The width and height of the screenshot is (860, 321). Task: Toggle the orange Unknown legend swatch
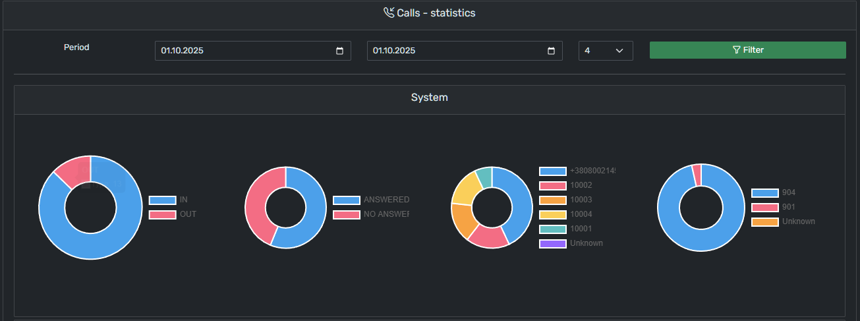[764, 221]
